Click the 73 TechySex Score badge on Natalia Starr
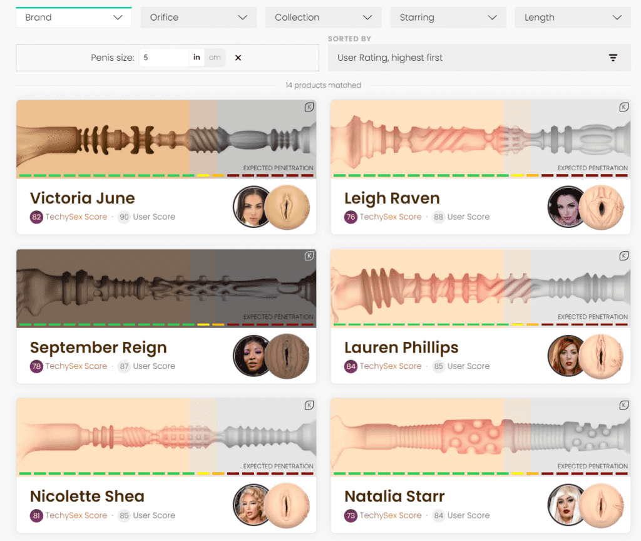641x541 pixels. [351, 515]
